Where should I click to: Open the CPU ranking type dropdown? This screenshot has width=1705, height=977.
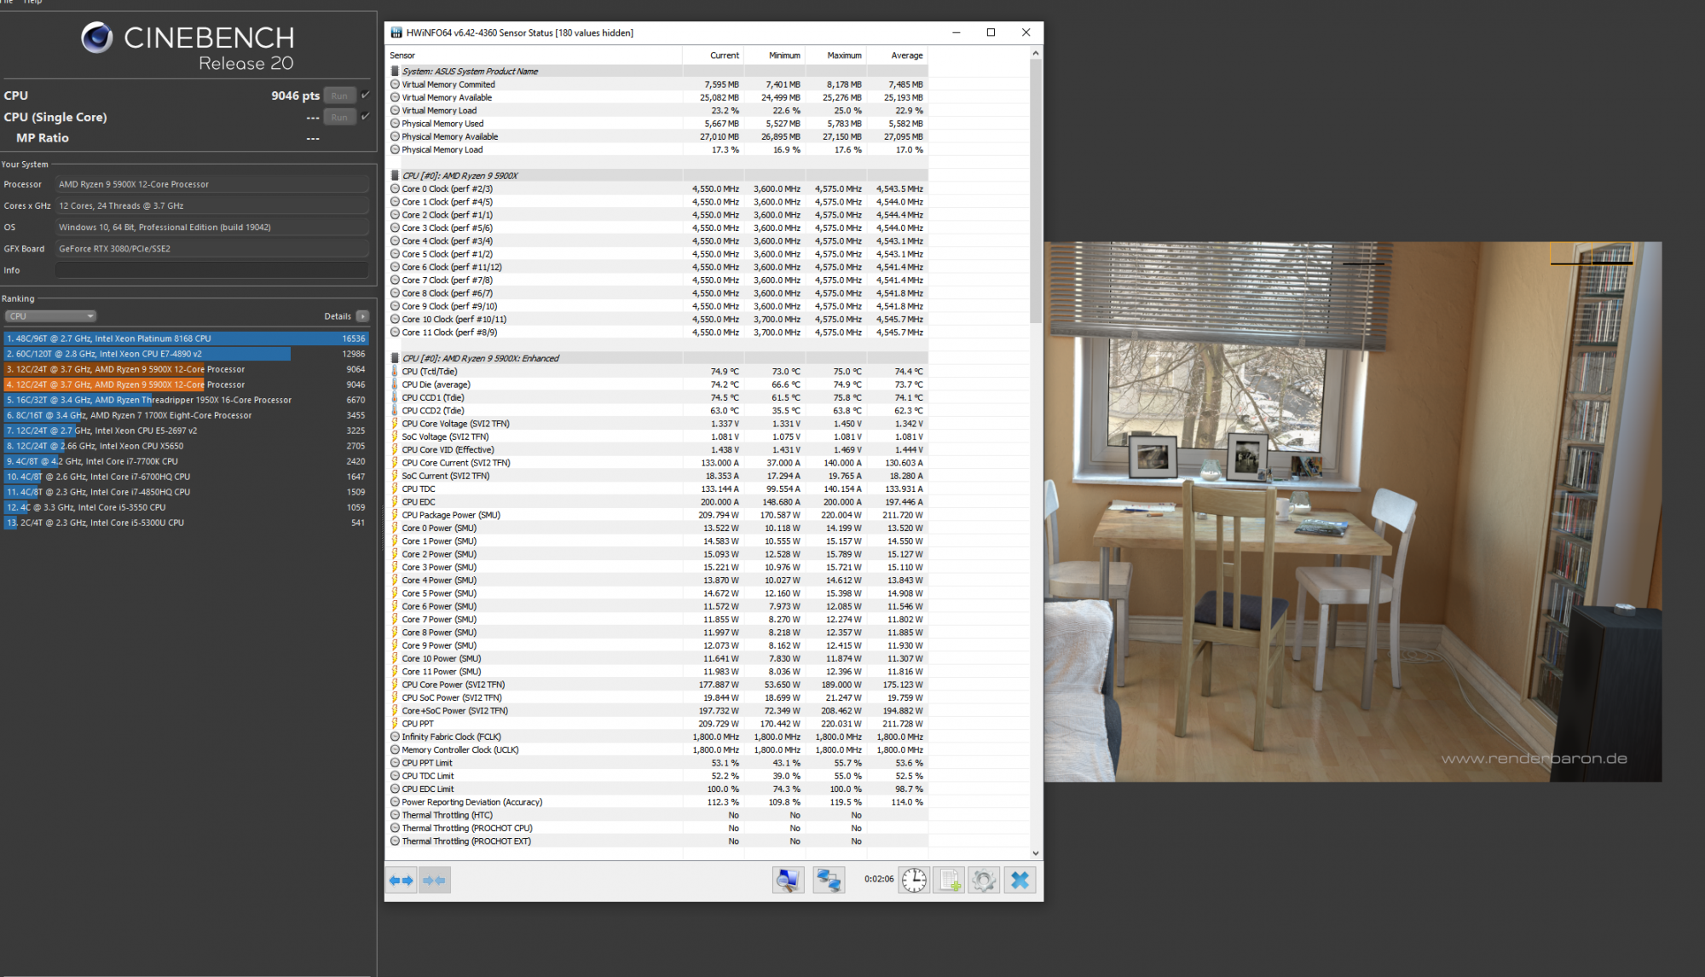50,316
